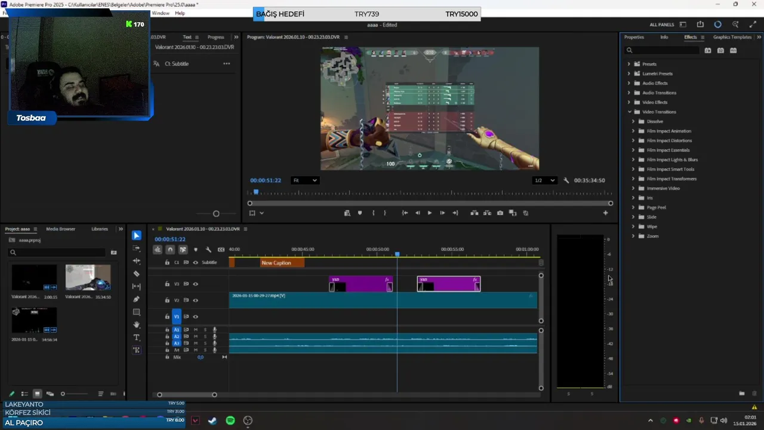Image resolution: width=764 pixels, height=430 pixels.
Task: Click Play in the Program monitor
Action: click(429, 213)
